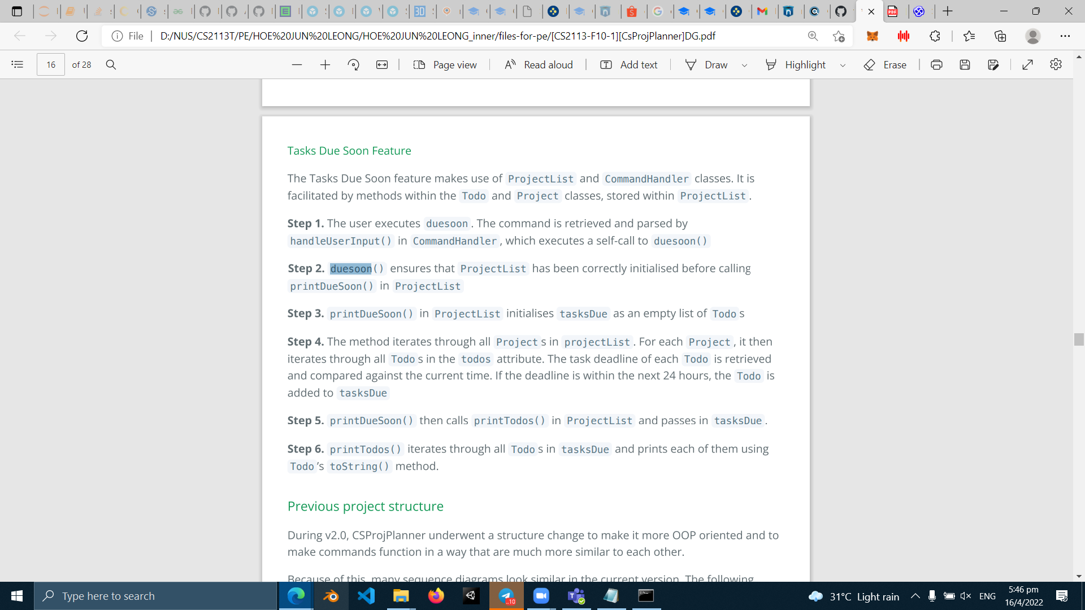Image resolution: width=1085 pixels, height=610 pixels.
Task: Expand the Draw options dropdown
Action: (x=744, y=66)
